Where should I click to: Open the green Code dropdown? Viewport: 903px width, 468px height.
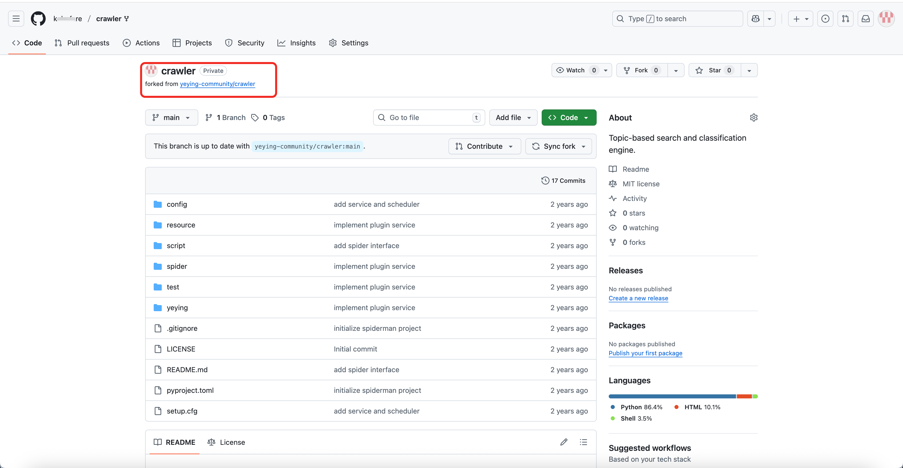pos(569,118)
